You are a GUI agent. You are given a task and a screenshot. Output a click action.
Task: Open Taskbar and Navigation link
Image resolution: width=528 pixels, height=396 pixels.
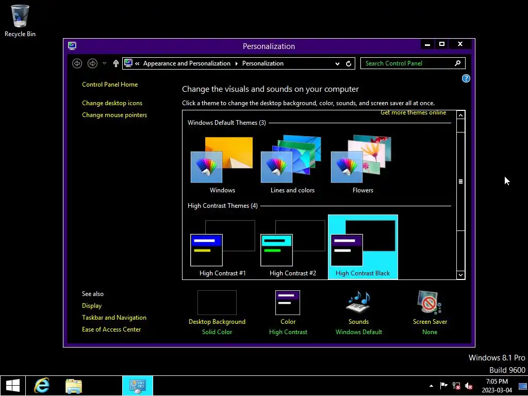(114, 318)
